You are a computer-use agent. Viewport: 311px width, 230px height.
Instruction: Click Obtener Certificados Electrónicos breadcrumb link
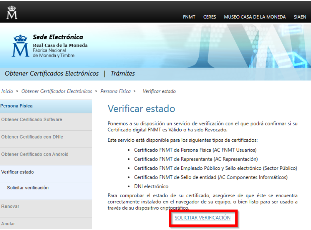tap(56, 91)
